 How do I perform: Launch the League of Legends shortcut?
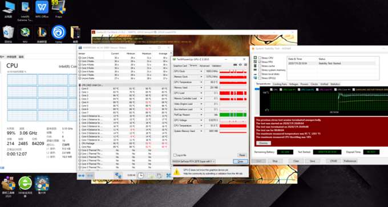(x=42, y=34)
